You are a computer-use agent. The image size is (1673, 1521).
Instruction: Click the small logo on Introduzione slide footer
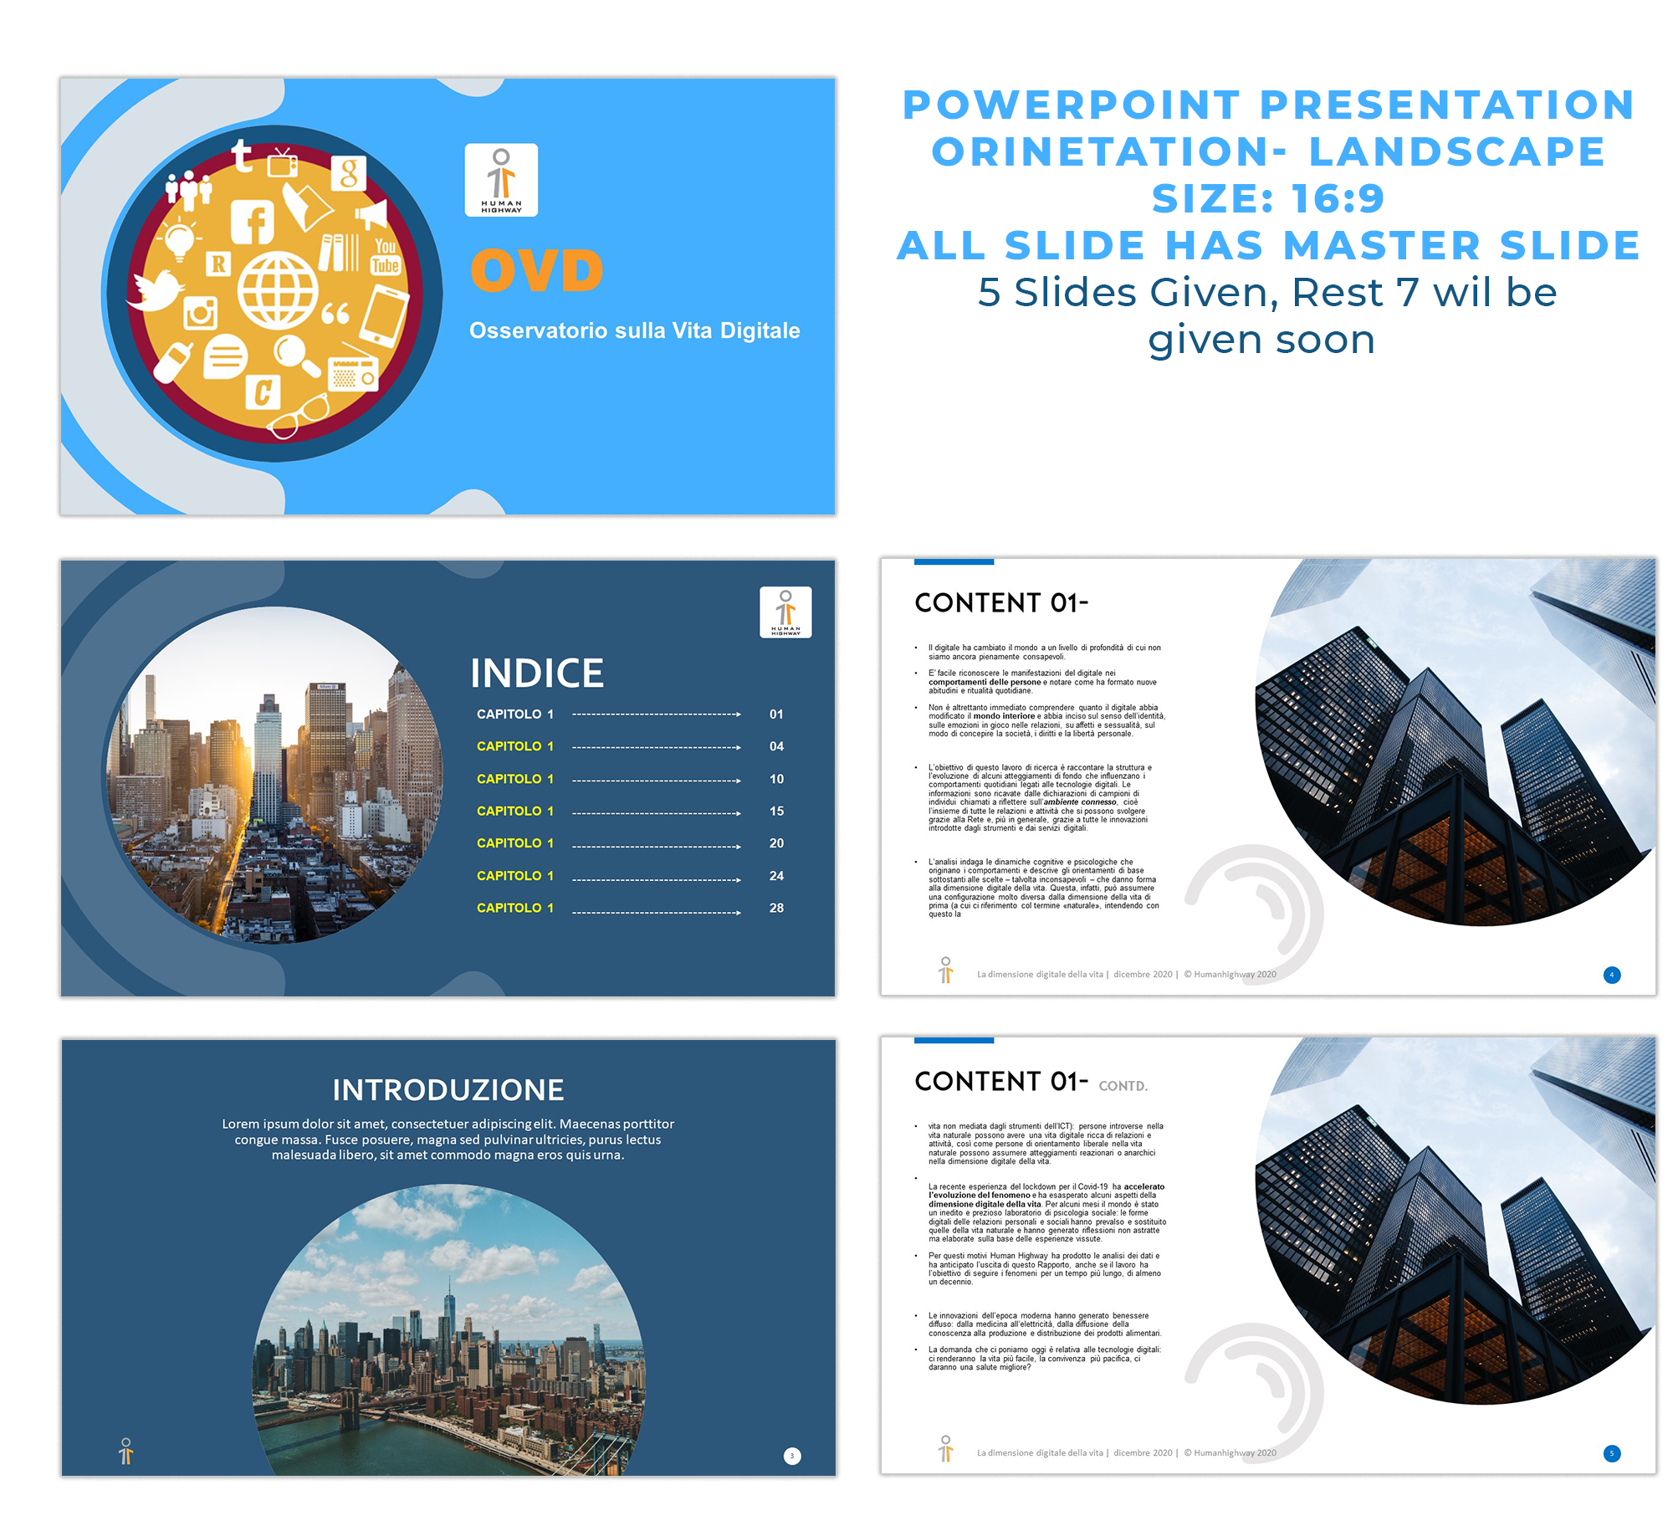(x=125, y=1451)
